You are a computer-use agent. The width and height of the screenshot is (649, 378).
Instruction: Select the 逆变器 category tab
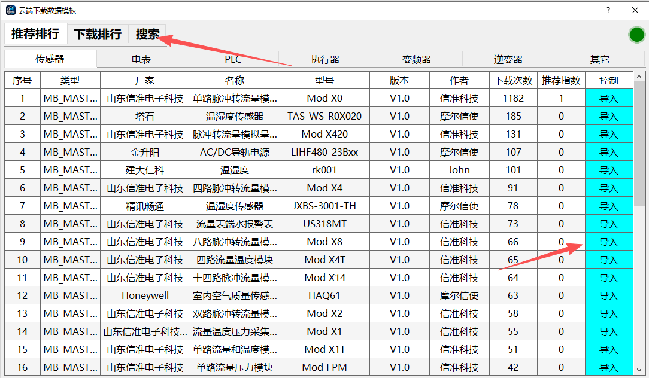point(508,60)
